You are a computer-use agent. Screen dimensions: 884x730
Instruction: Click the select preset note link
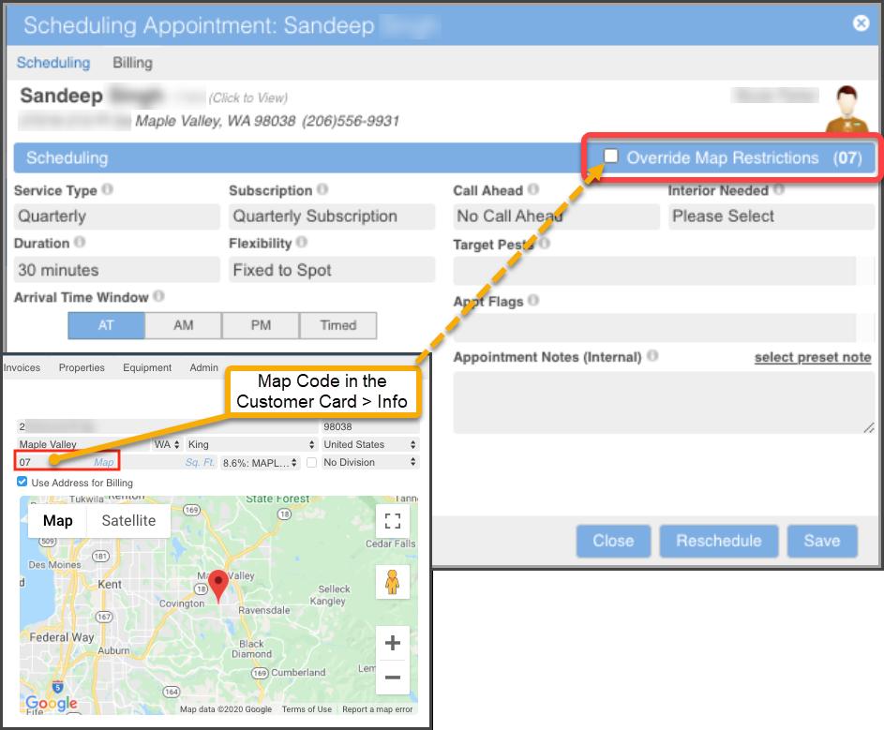click(812, 357)
